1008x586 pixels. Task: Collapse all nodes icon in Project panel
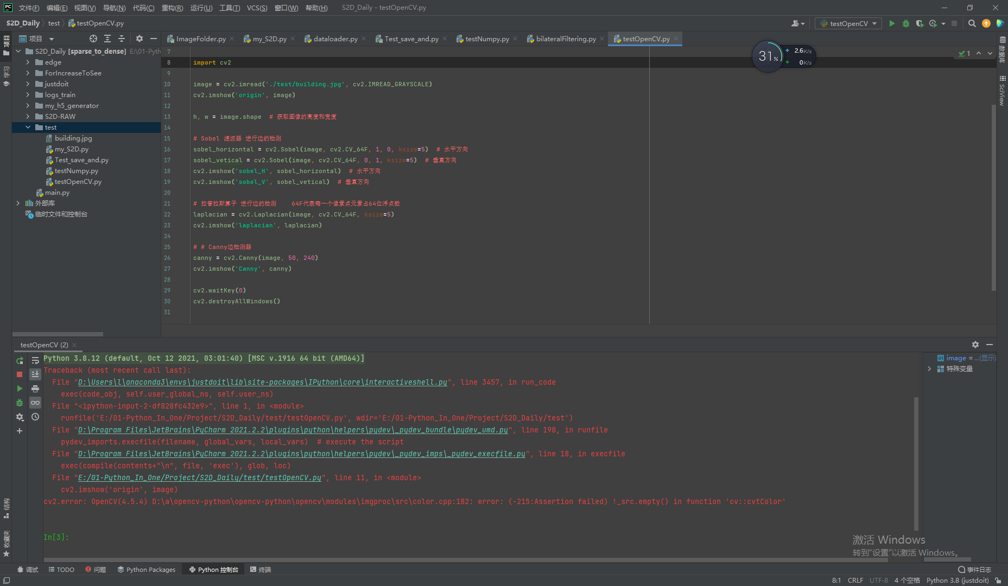[122, 39]
